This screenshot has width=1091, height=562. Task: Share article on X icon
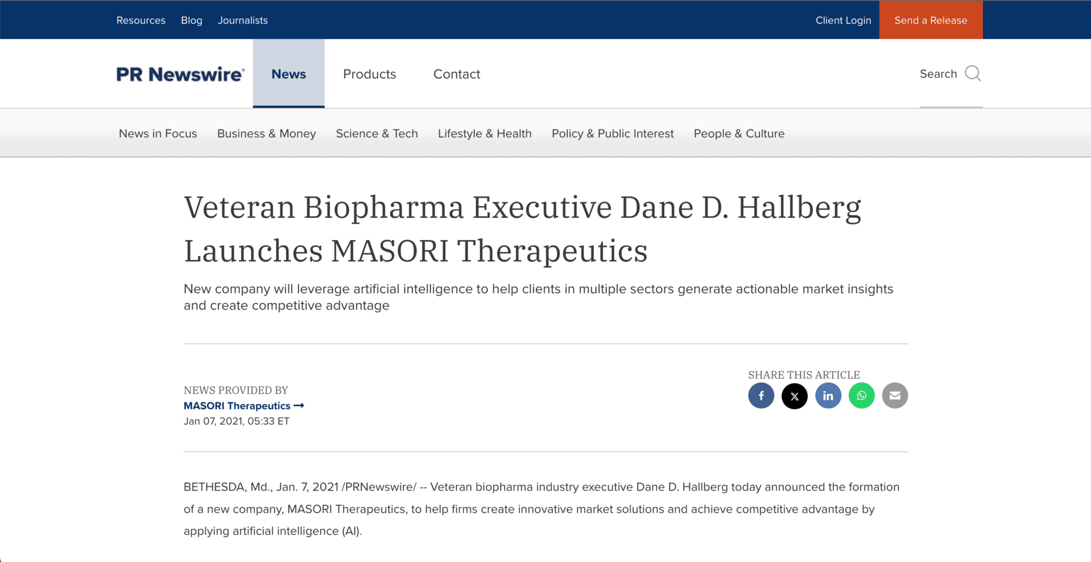(794, 396)
